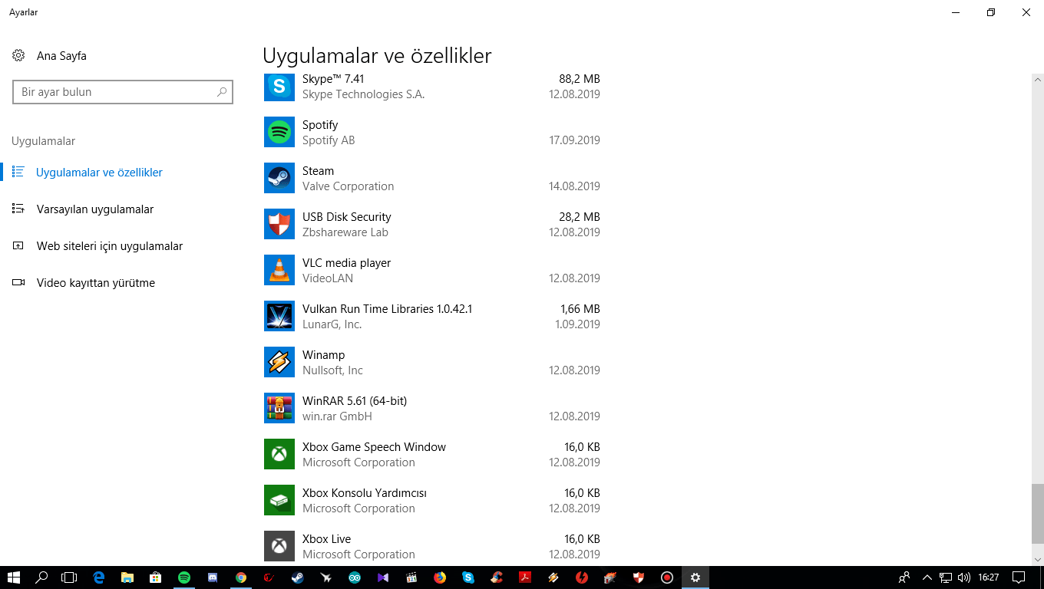
Task: Click the apps list scrollbar thumb
Action: tap(1037, 513)
